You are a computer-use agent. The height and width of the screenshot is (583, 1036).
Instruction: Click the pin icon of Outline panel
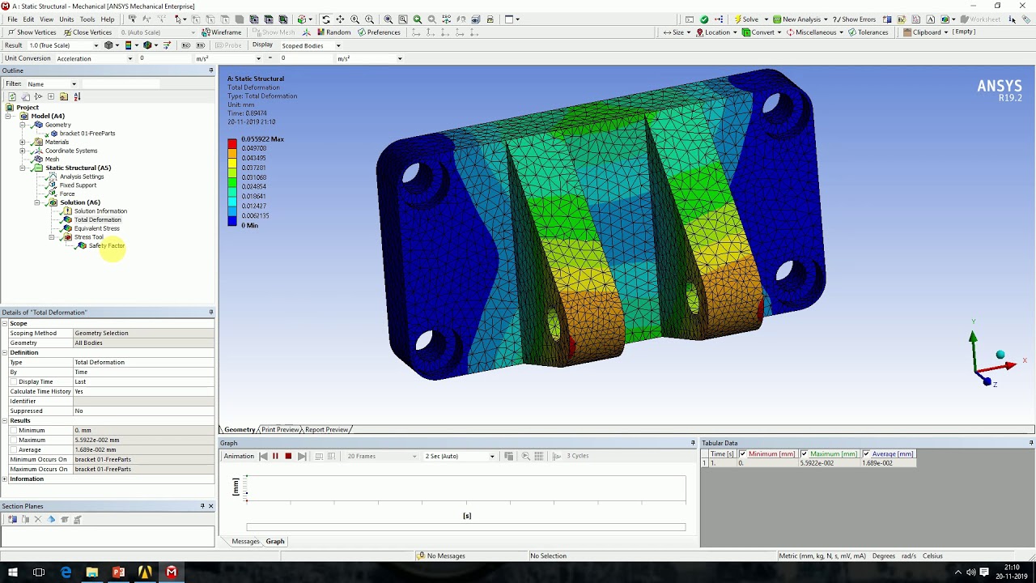[x=211, y=70]
